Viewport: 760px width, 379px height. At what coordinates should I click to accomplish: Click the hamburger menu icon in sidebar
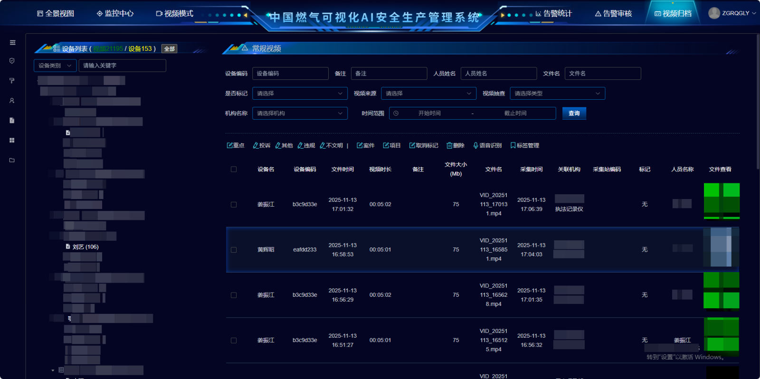tap(12, 43)
